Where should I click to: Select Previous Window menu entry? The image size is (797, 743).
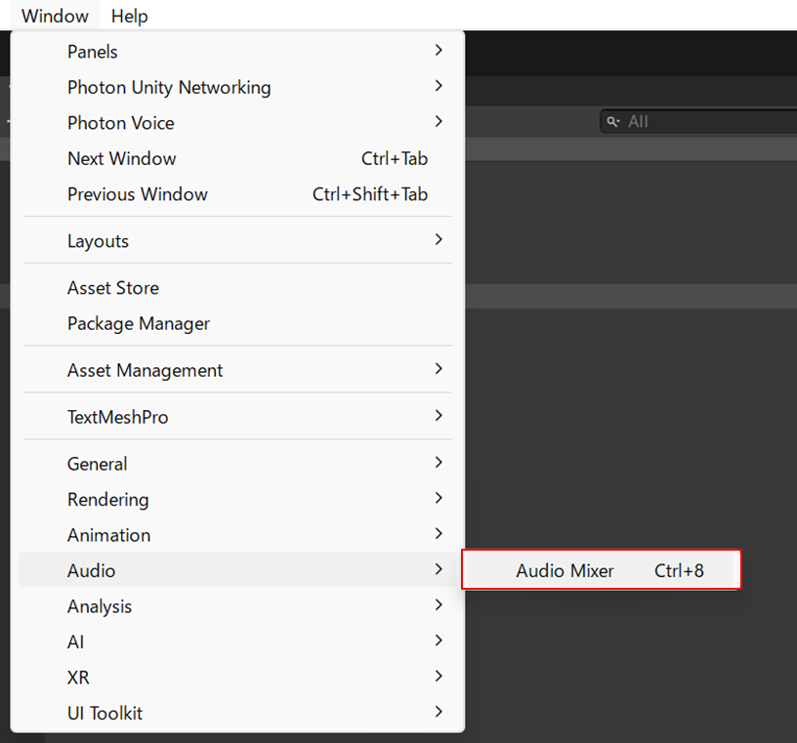(x=237, y=193)
